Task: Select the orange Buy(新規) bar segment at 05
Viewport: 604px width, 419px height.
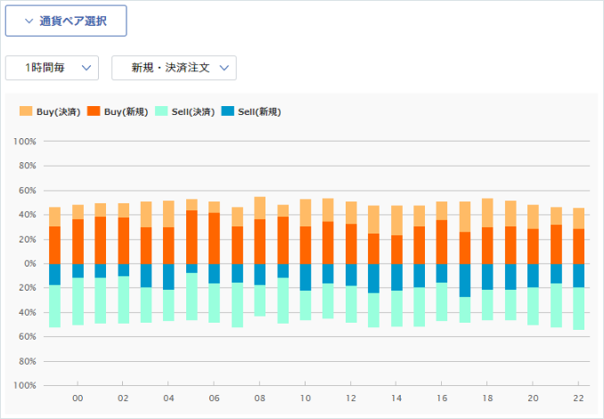Action: pyautogui.click(x=192, y=237)
